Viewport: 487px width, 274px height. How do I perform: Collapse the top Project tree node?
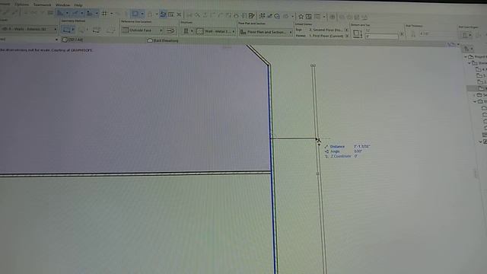[x=466, y=57]
